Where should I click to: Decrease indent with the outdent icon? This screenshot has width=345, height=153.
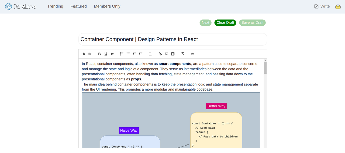(134, 54)
